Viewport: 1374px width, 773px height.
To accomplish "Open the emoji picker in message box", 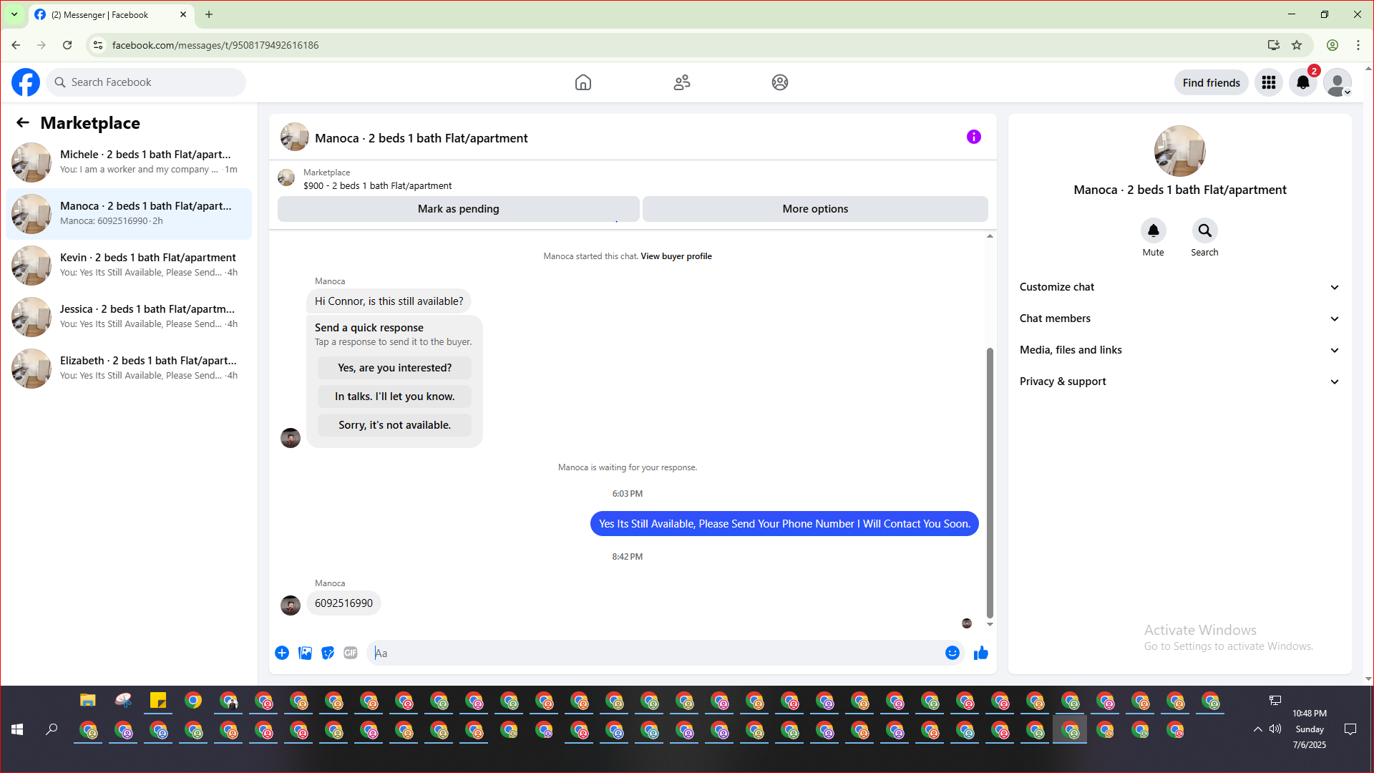I will click(952, 653).
